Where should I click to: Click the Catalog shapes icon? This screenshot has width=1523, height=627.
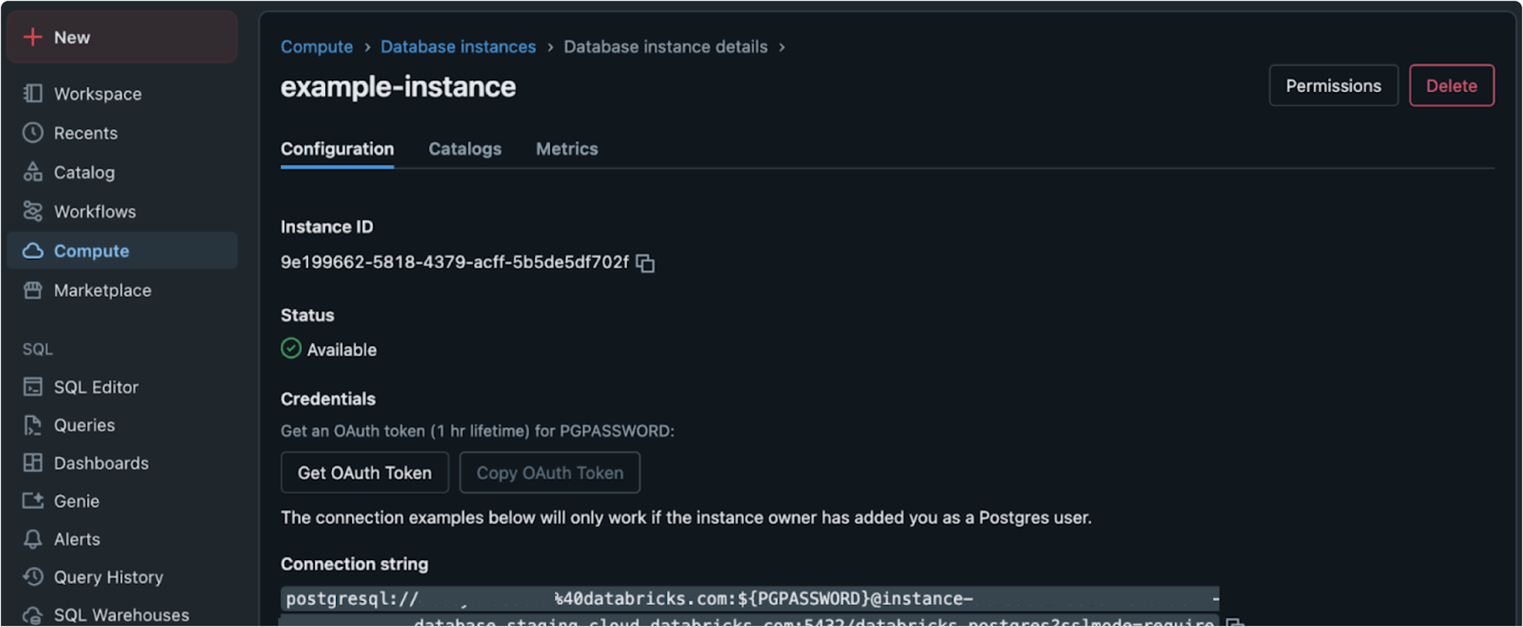pyautogui.click(x=32, y=172)
